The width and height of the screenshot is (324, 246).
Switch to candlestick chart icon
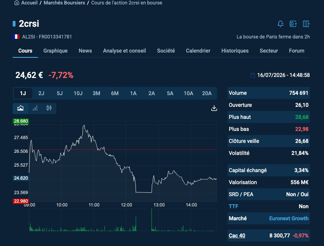pos(49,108)
